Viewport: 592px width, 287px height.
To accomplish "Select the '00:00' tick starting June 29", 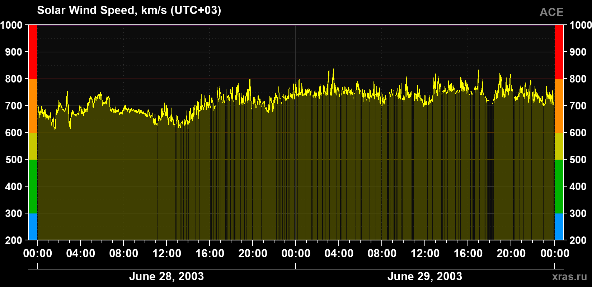I will click(x=296, y=254).
